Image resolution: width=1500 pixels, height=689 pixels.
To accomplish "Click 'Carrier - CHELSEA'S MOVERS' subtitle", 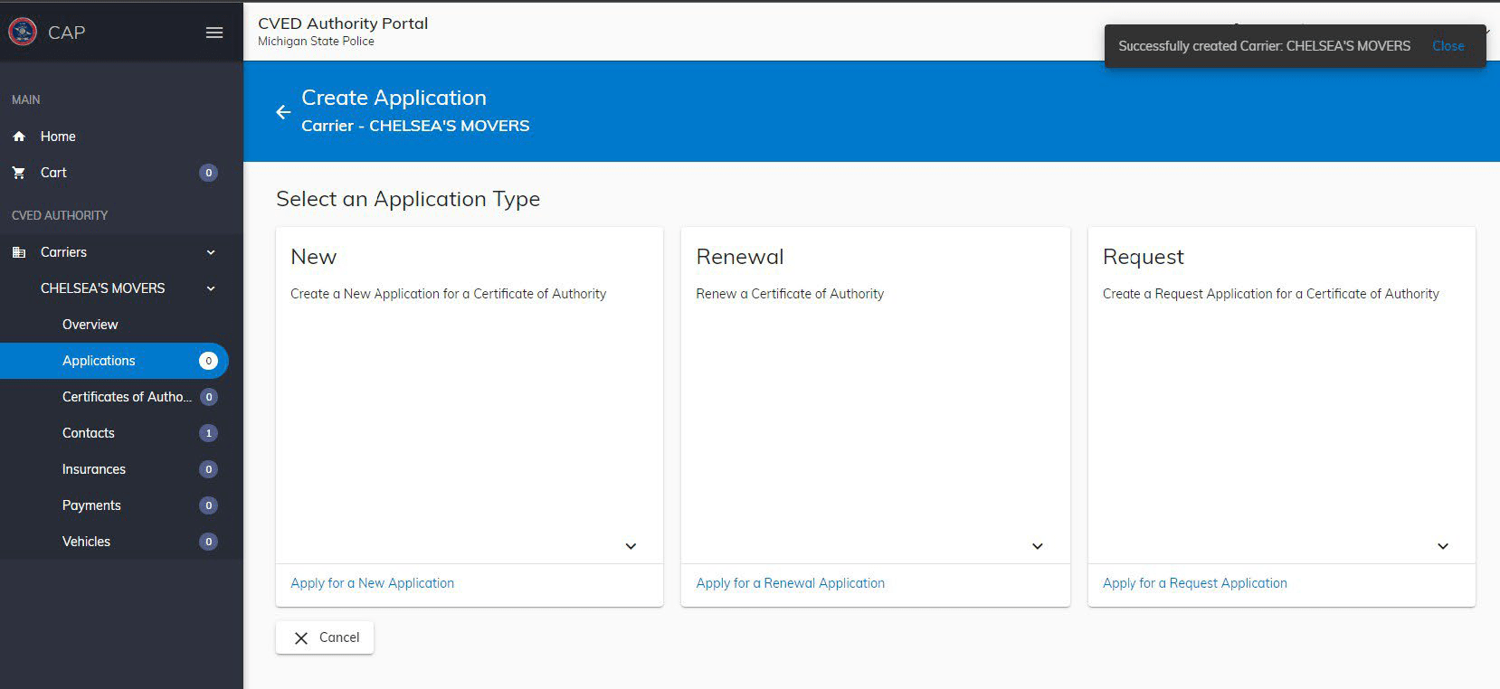I will [415, 126].
